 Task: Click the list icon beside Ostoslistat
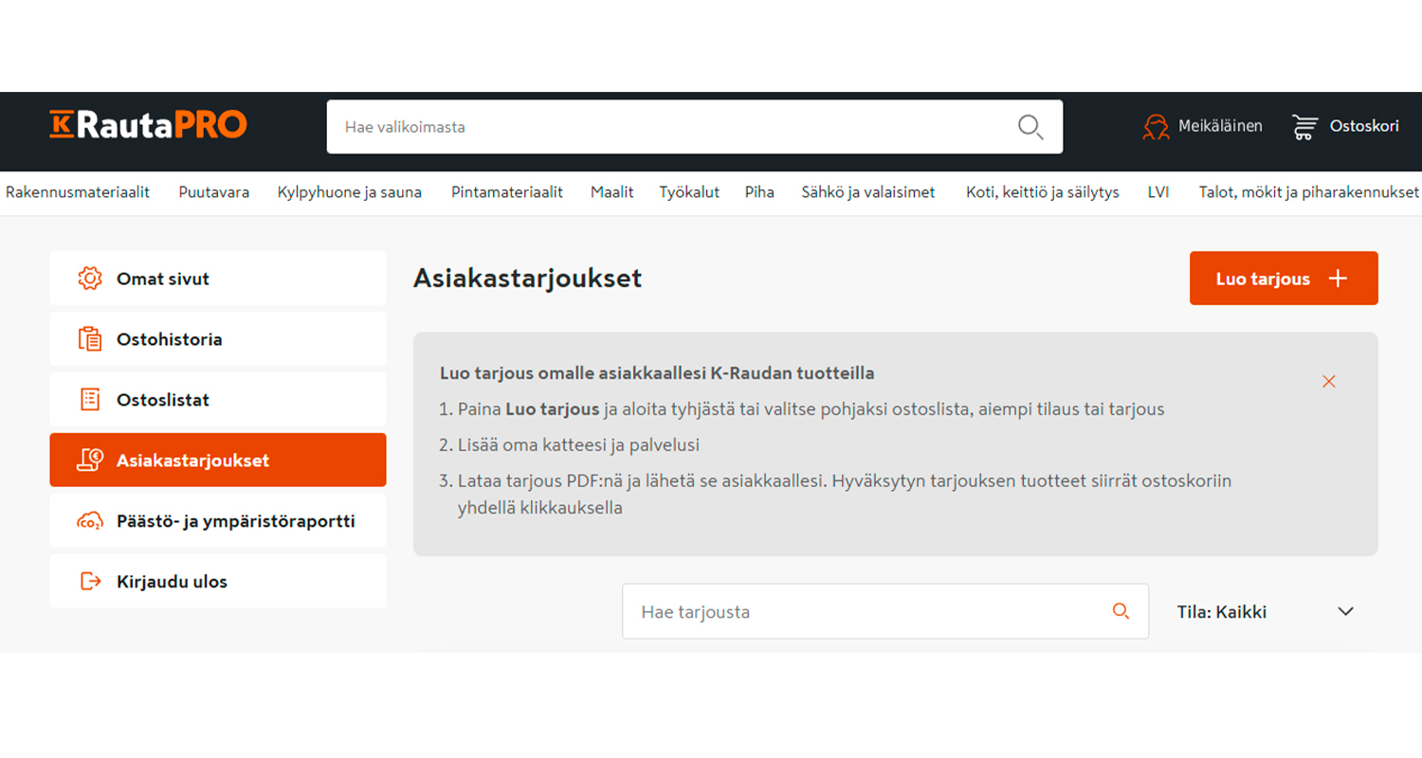(x=90, y=400)
